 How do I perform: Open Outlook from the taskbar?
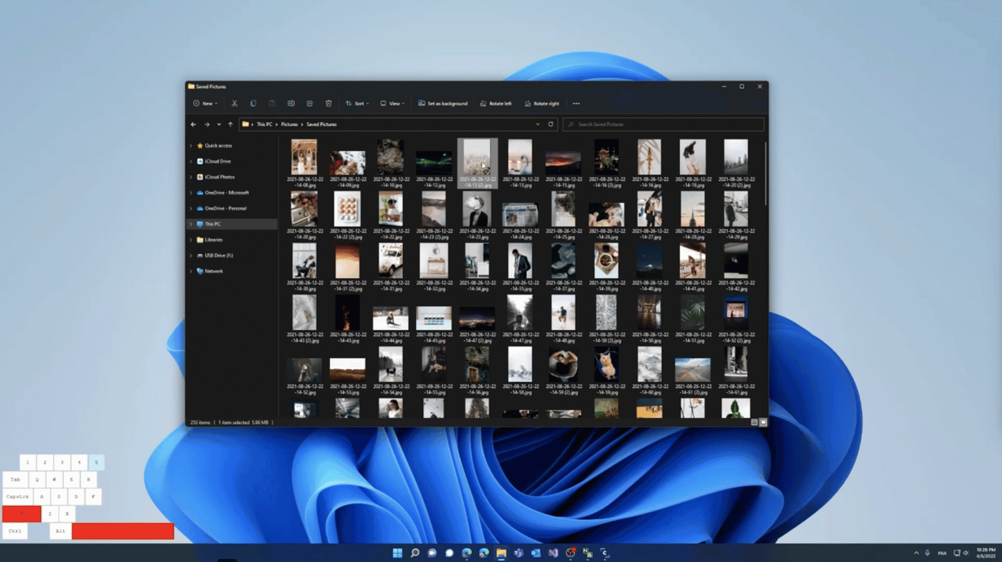[x=536, y=553]
